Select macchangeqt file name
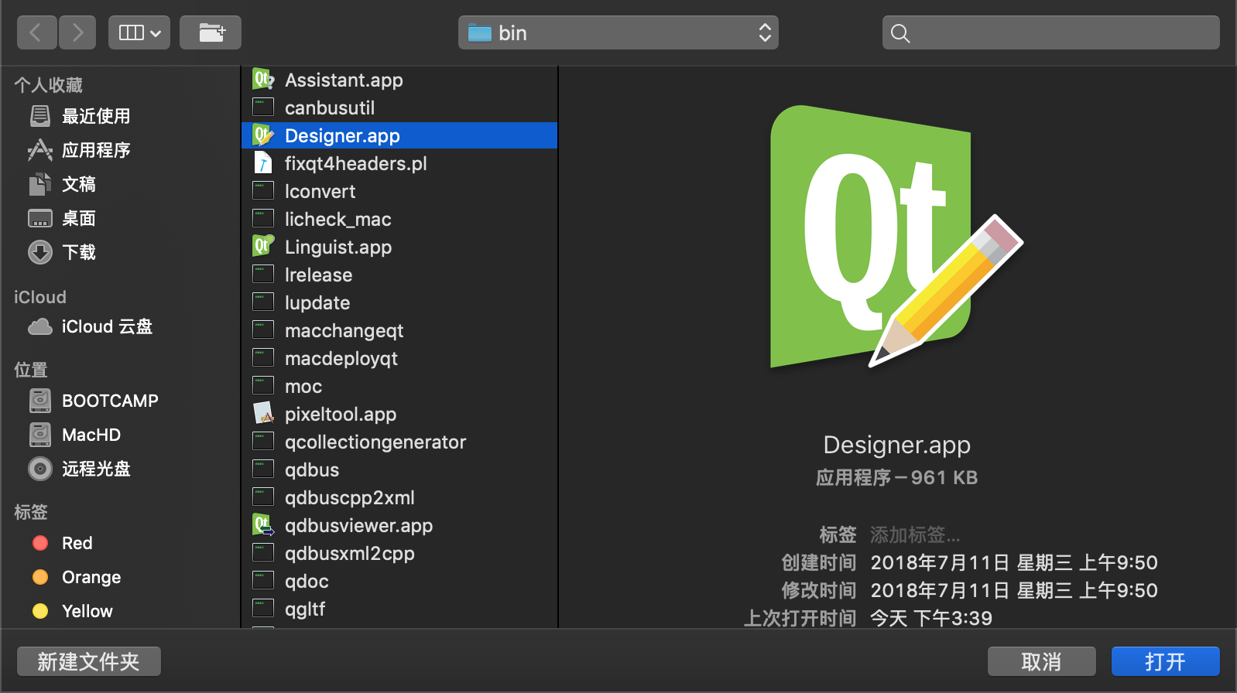The image size is (1237, 693). pyautogui.click(x=344, y=330)
